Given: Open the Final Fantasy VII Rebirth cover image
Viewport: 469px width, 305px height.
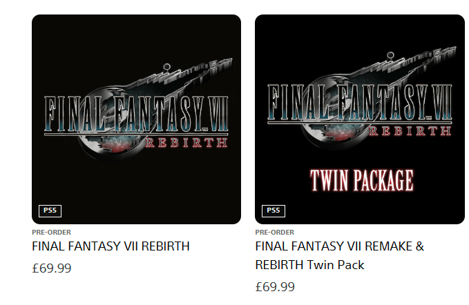Looking at the screenshot, I should coord(136,119).
